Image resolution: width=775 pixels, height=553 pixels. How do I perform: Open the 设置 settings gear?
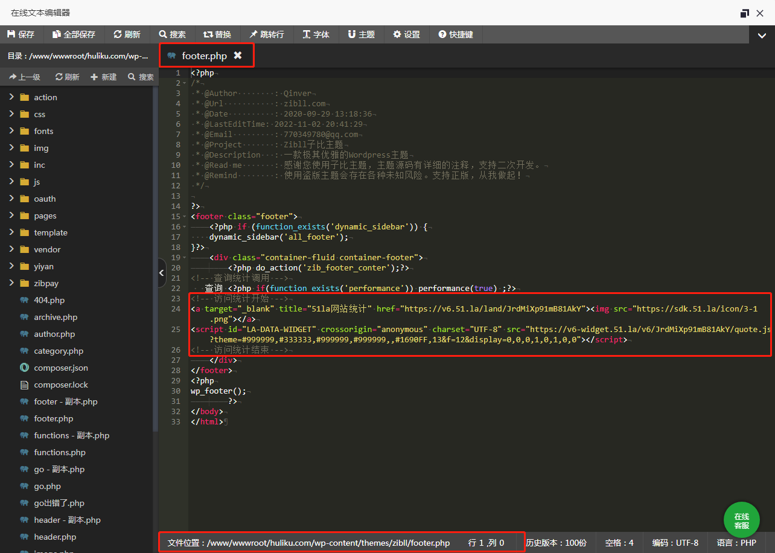coord(406,34)
